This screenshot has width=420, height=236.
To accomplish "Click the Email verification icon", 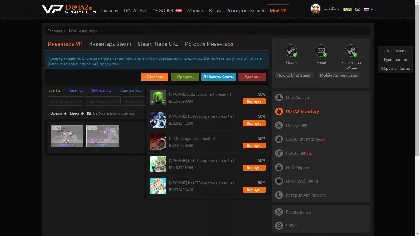I will [x=321, y=51].
